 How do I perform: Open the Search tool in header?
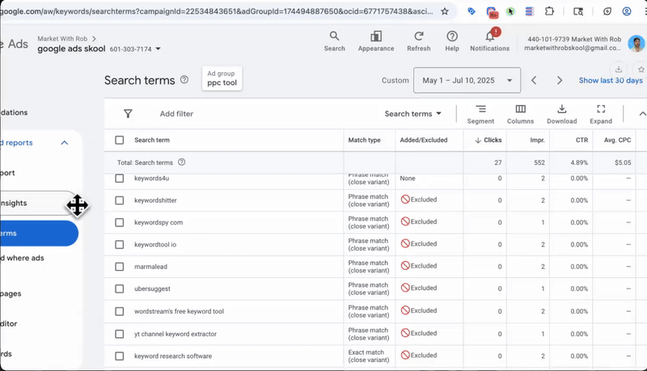tap(334, 41)
